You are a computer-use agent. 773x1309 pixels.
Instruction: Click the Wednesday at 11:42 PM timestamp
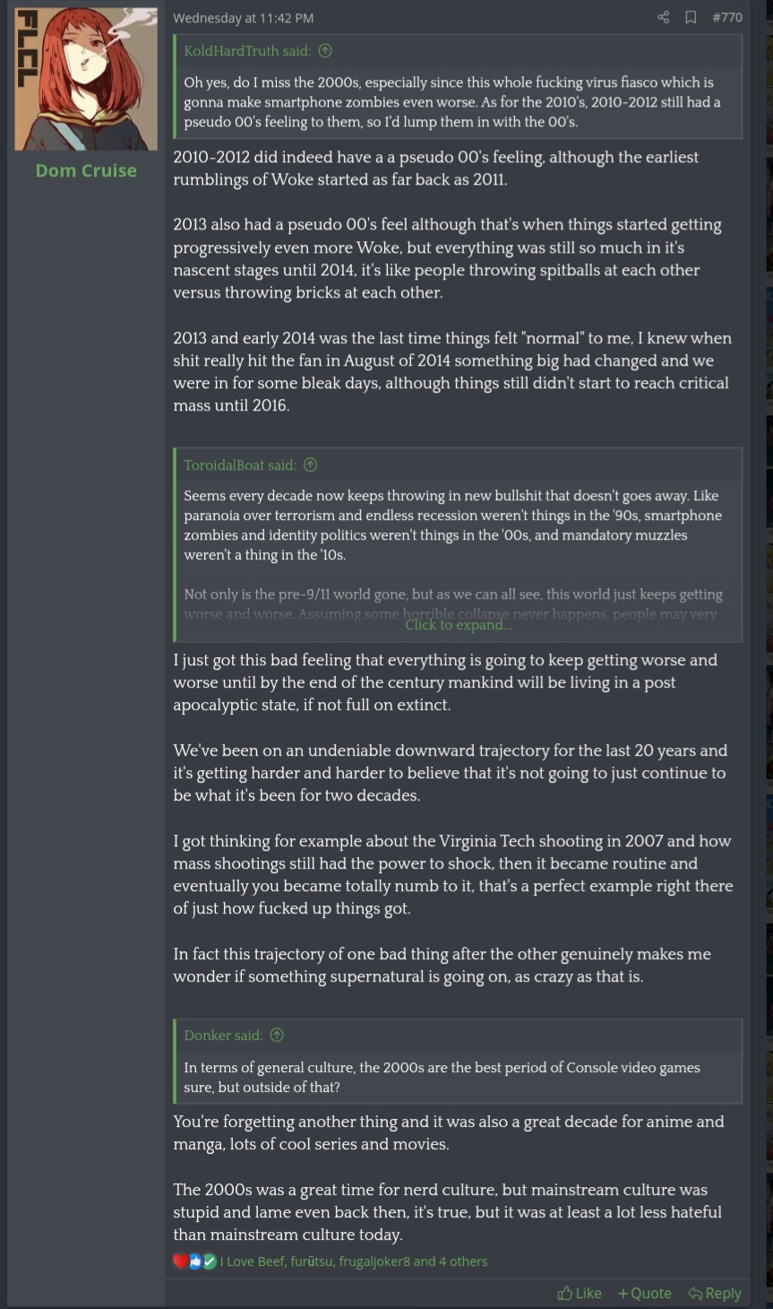coord(243,18)
